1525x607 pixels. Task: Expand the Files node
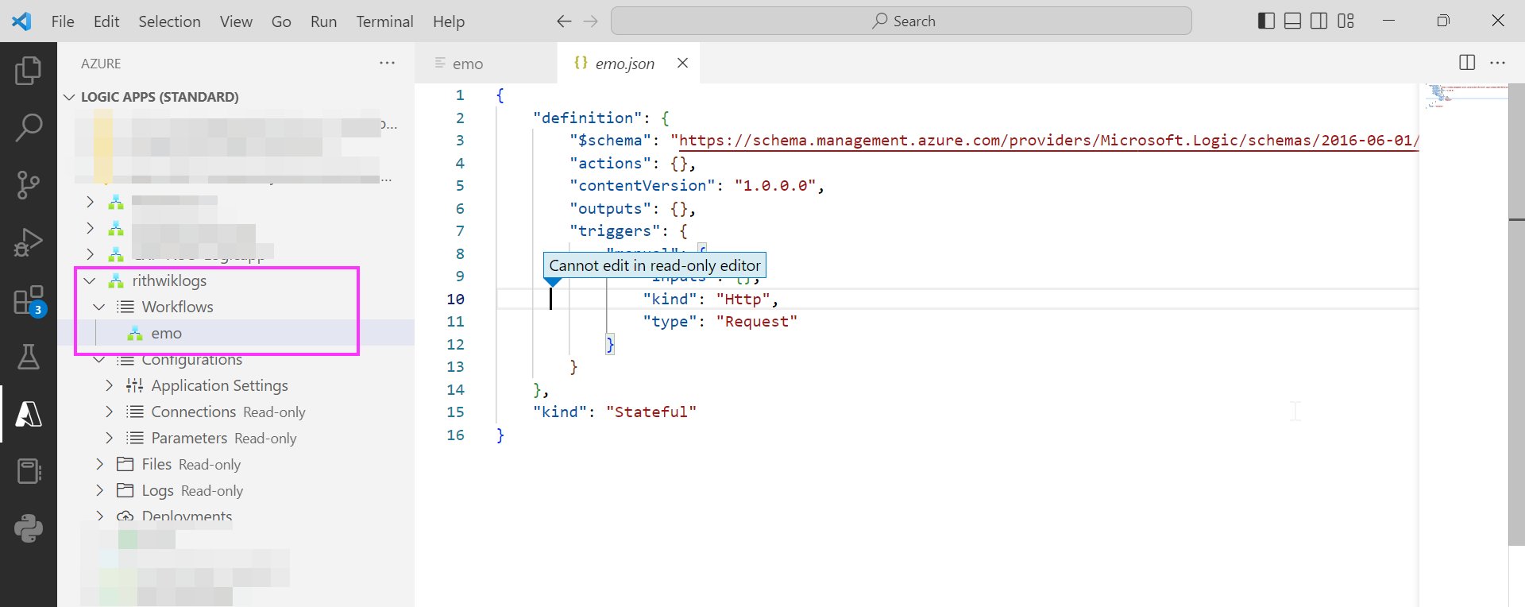99,464
